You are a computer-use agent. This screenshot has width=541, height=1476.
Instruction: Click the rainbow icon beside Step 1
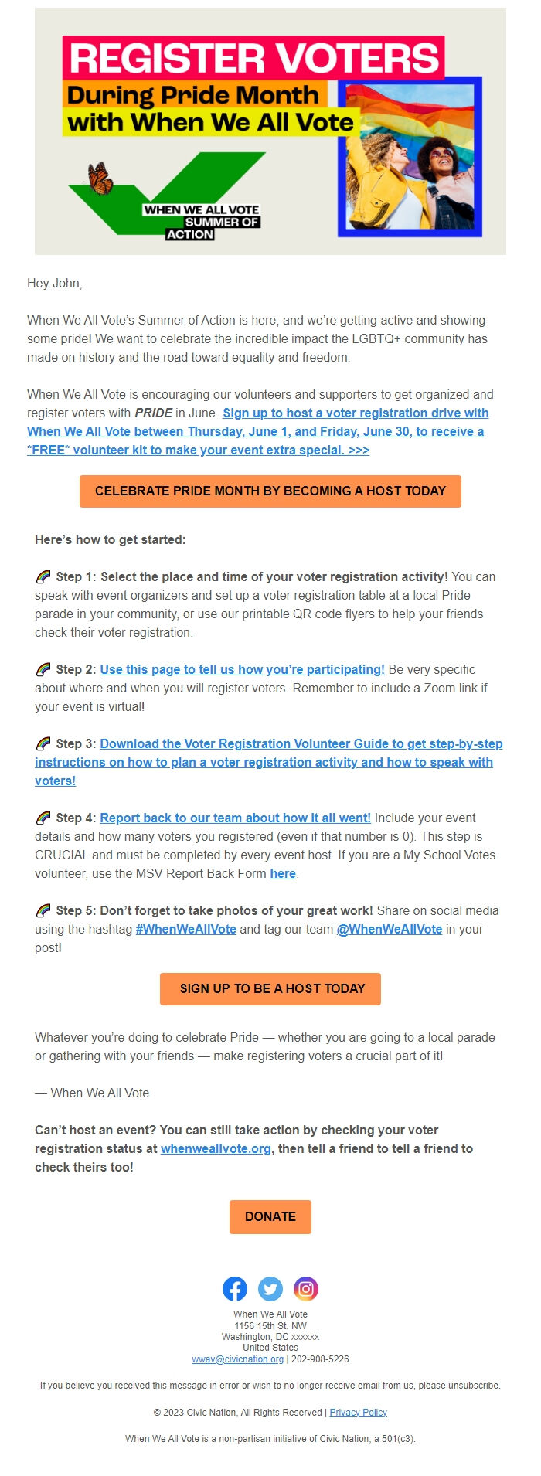click(x=43, y=576)
